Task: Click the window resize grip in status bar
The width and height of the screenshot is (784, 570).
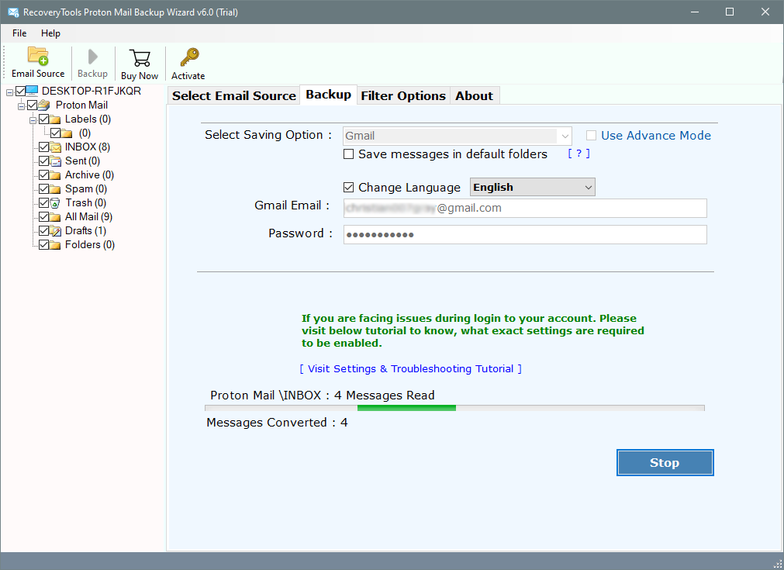Action: [x=778, y=564]
